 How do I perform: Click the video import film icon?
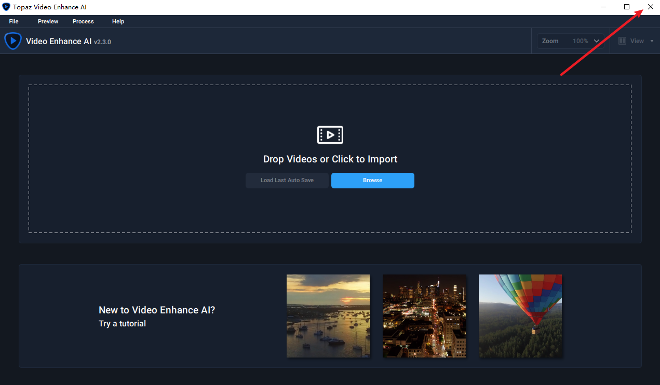(330, 135)
